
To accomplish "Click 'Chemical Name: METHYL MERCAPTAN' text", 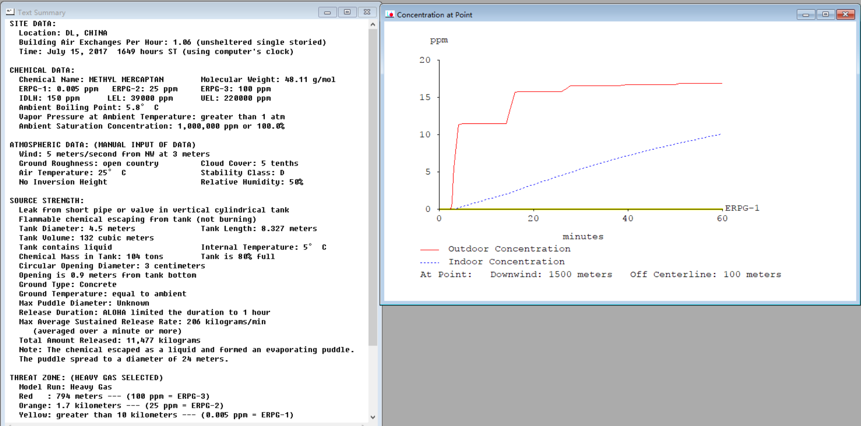I will (91, 80).
